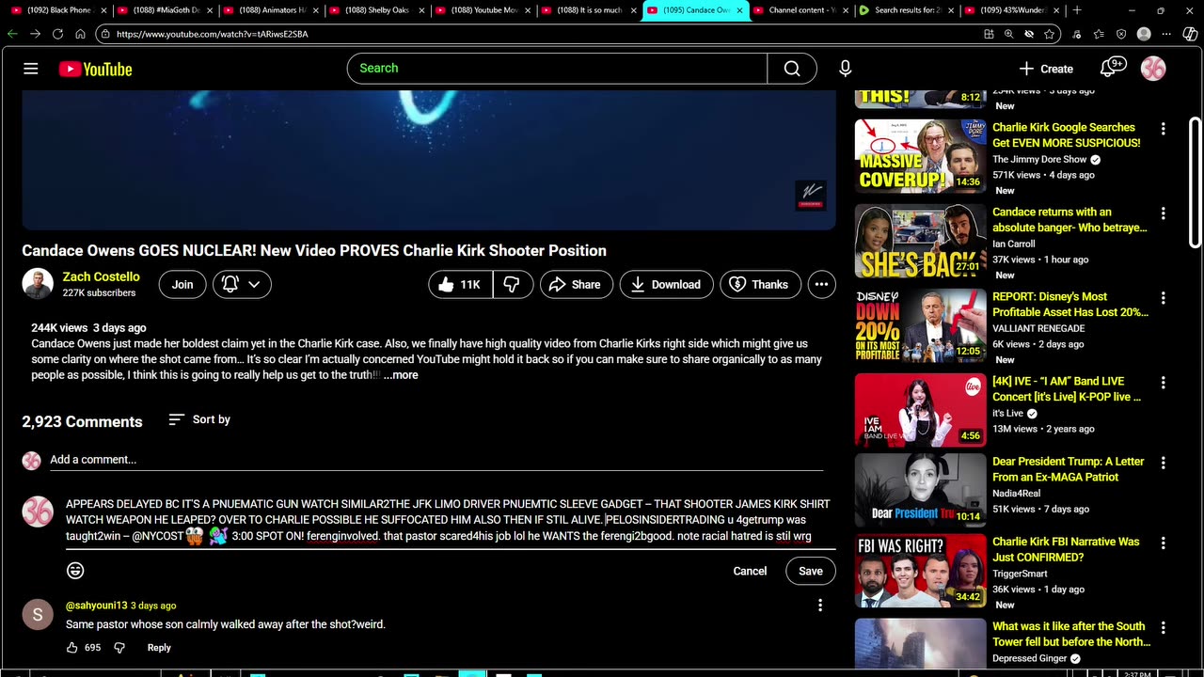The image size is (1204, 677).
Task: Open menu for Candace returns video
Action: [x=1163, y=213]
